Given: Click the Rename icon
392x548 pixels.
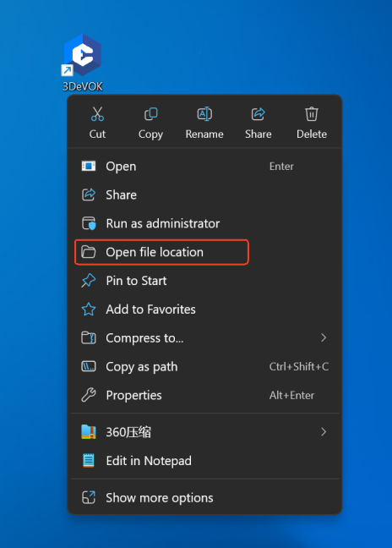Looking at the screenshot, I should (x=204, y=114).
